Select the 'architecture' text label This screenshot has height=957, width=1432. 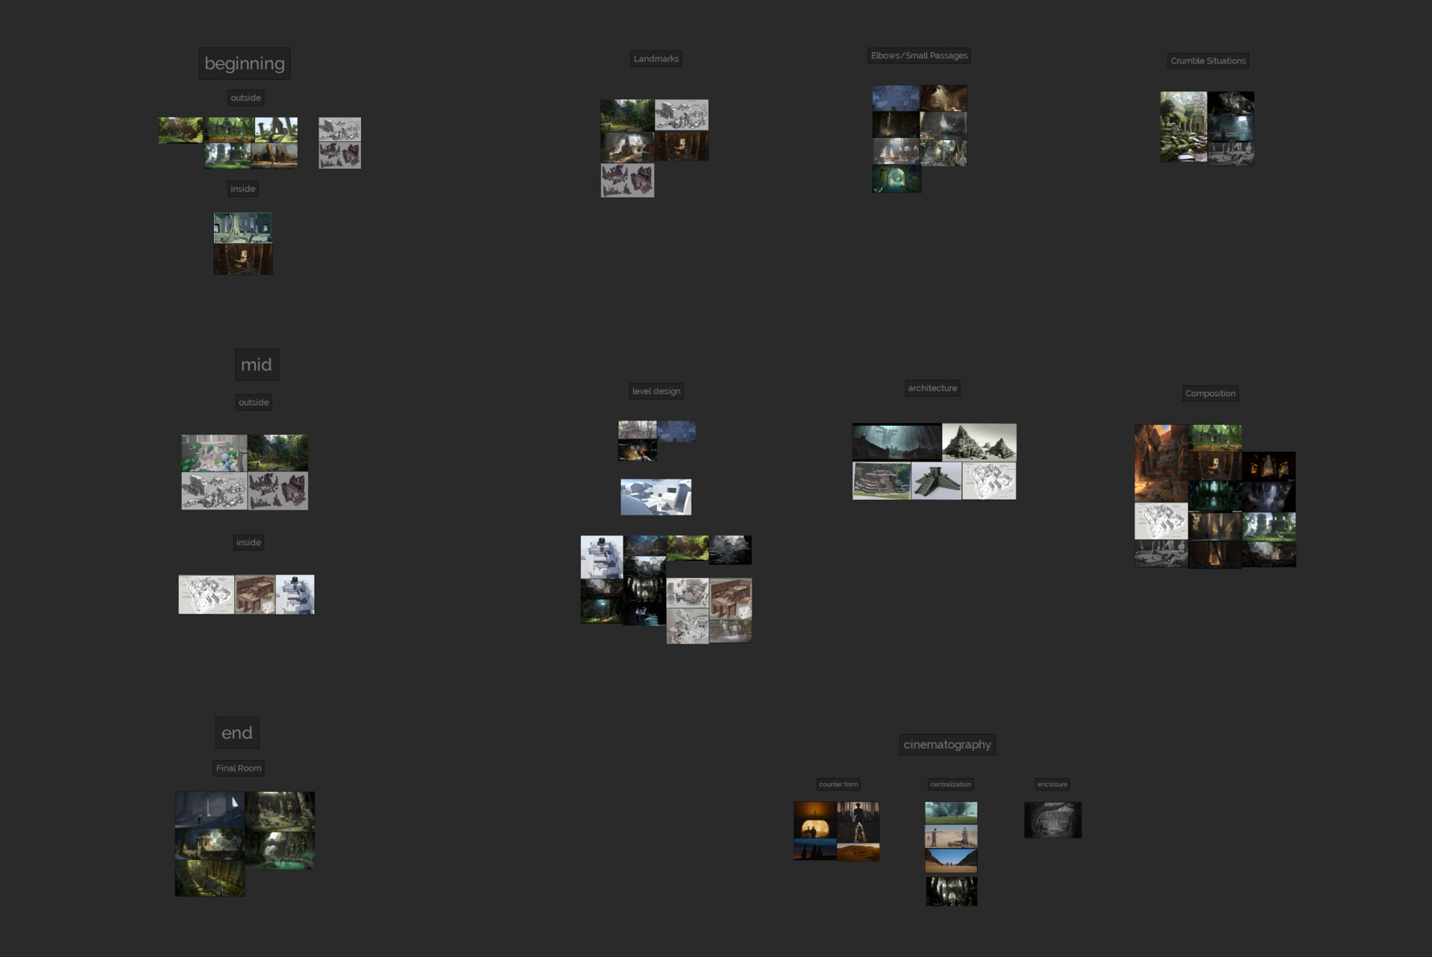pos(932,389)
